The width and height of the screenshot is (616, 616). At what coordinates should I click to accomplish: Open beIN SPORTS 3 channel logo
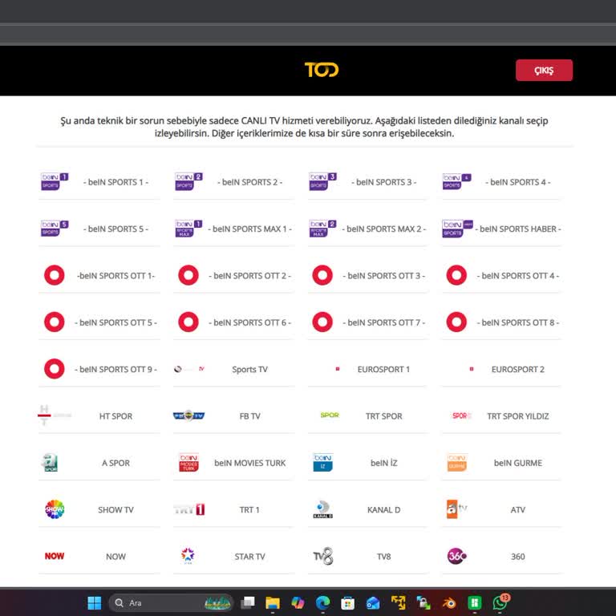(322, 181)
